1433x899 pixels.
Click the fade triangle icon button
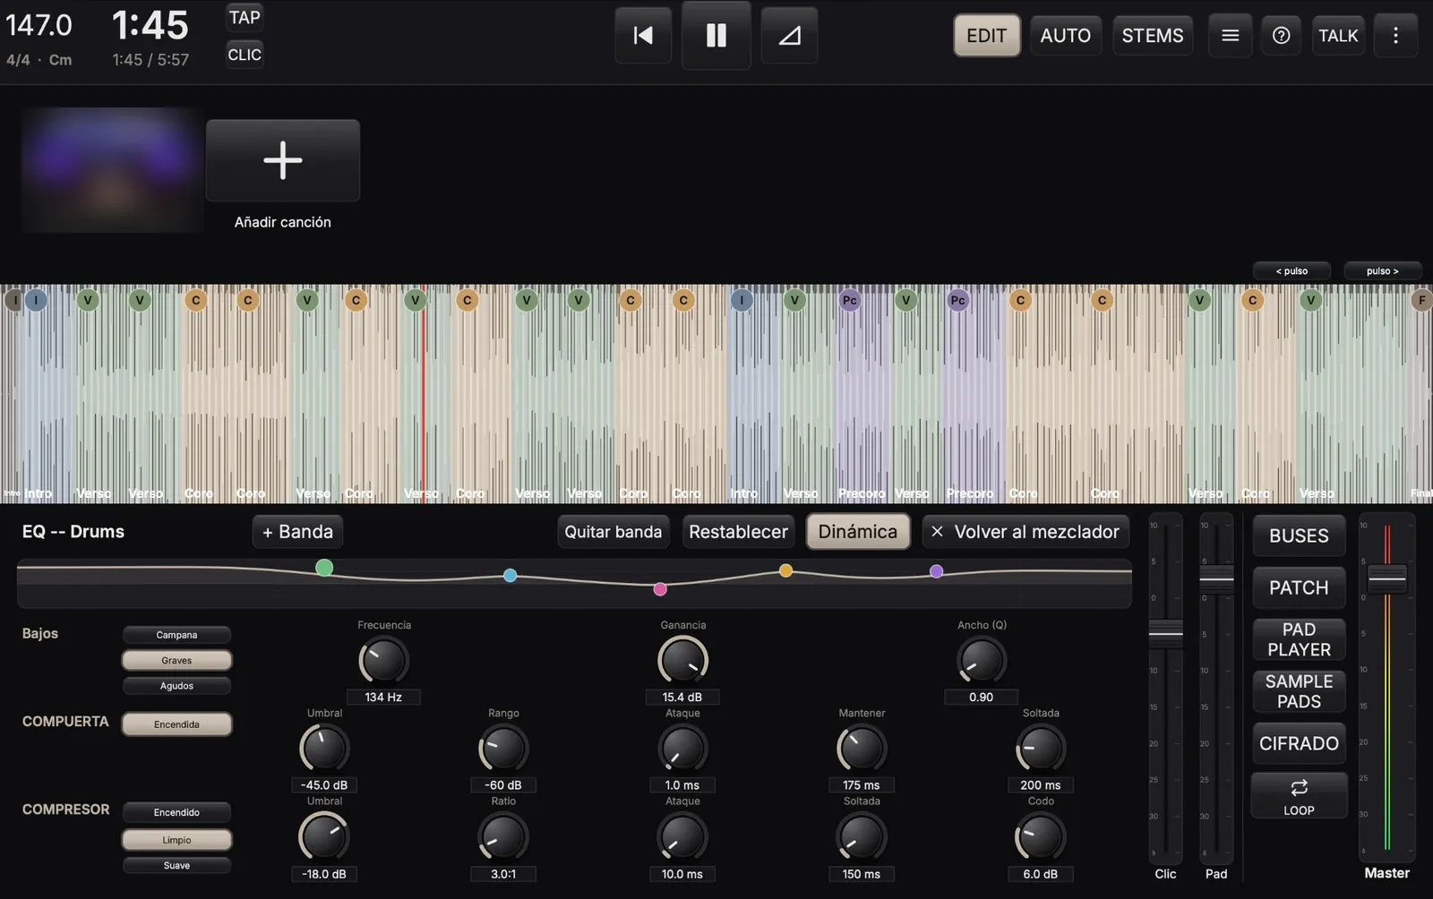789,36
